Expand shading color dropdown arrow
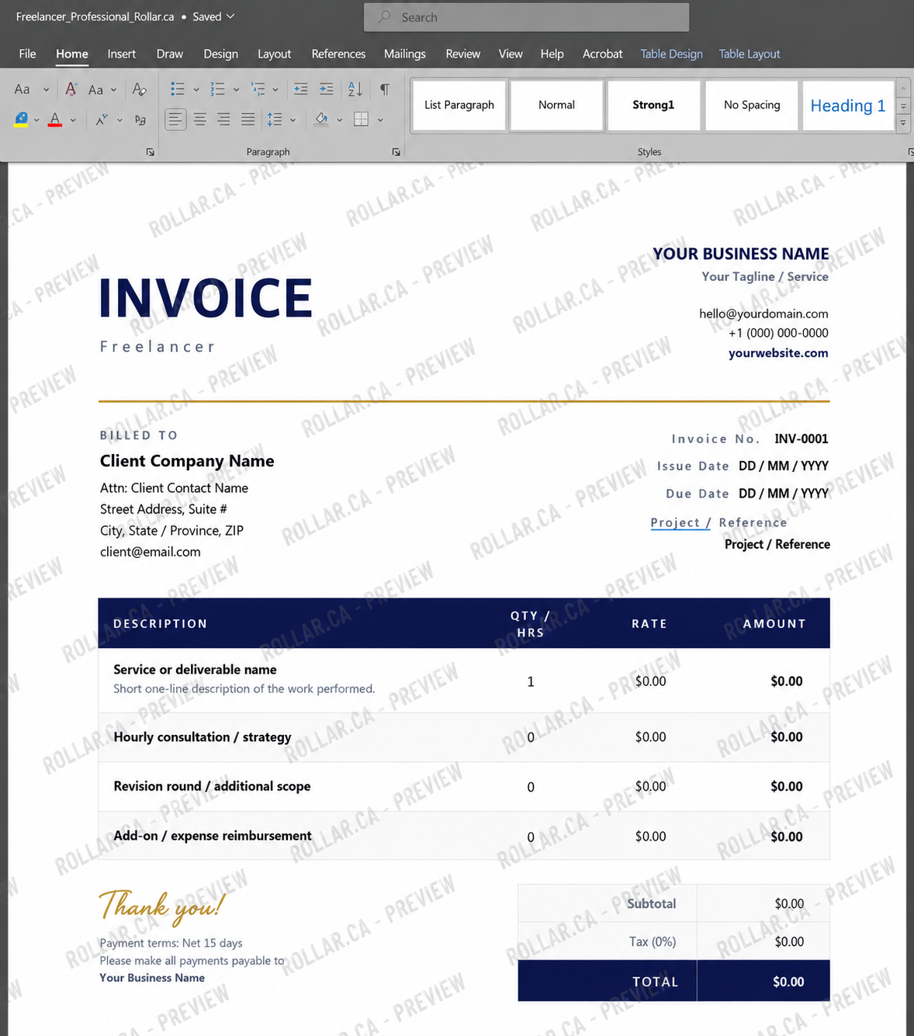914x1036 pixels. [x=339, y=120]
